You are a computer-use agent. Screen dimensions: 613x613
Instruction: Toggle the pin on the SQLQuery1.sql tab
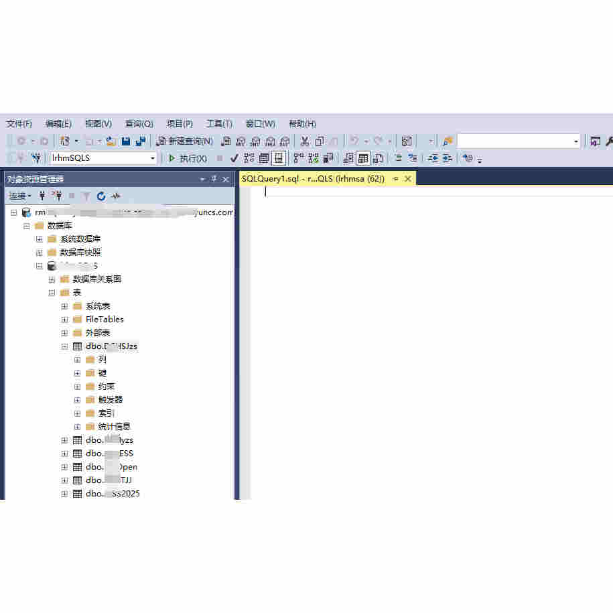396,179
